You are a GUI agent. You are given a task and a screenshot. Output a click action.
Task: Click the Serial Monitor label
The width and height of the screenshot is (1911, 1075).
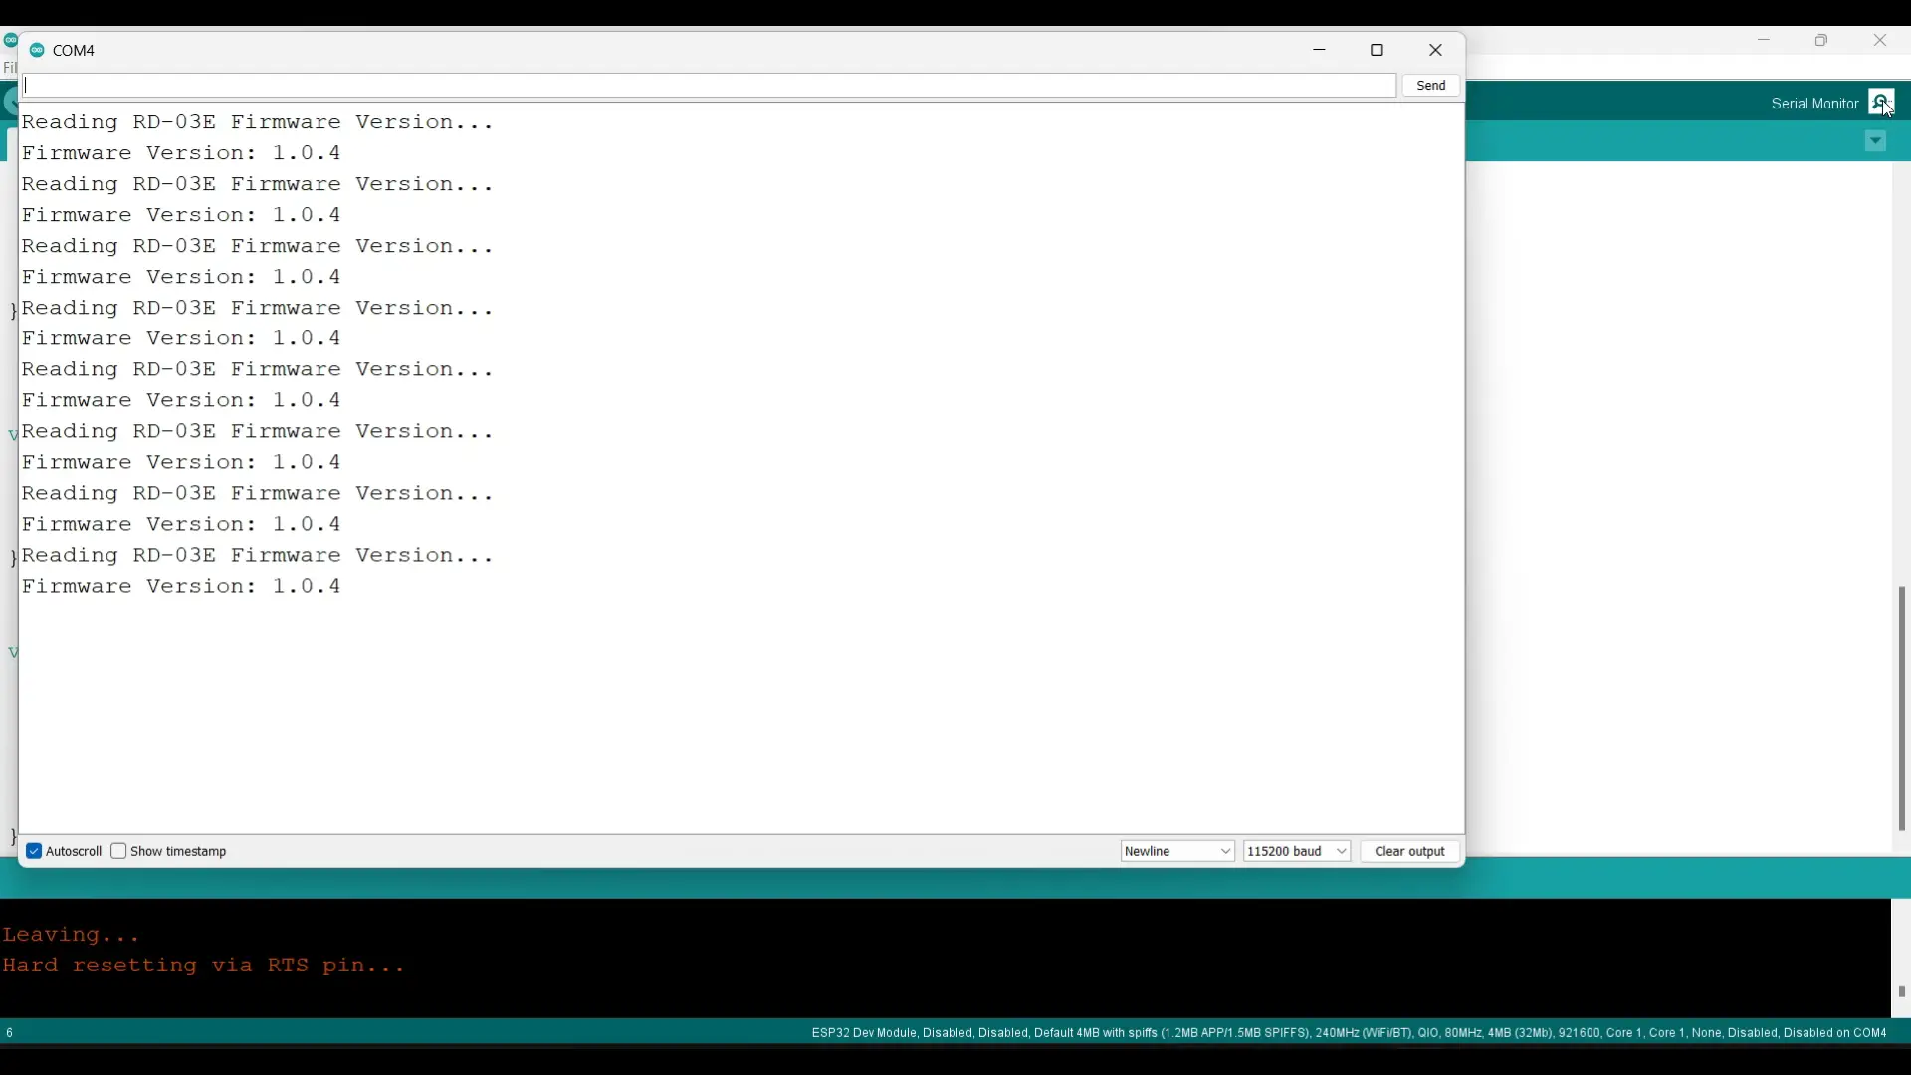pyautogui.click(x=1814, y=104)
